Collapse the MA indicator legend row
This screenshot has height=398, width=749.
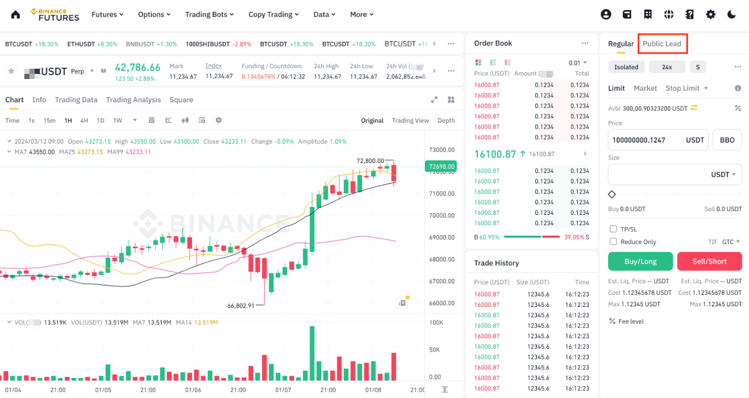(x=9, y=152)
